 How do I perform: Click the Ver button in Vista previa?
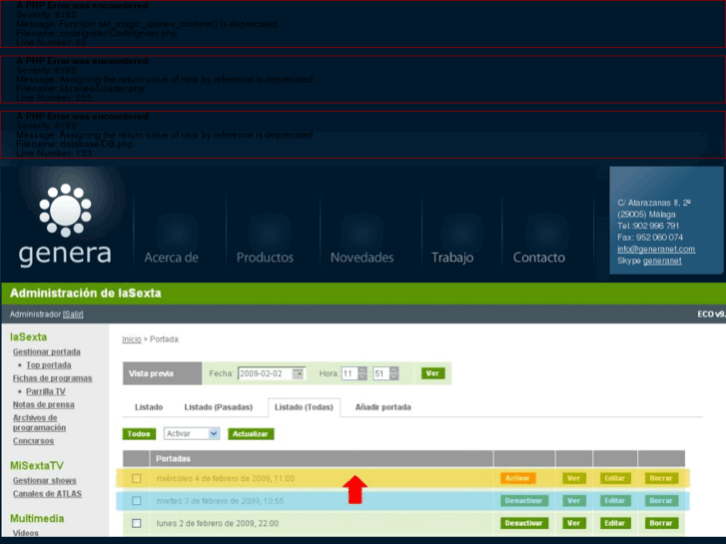point(433,373)
